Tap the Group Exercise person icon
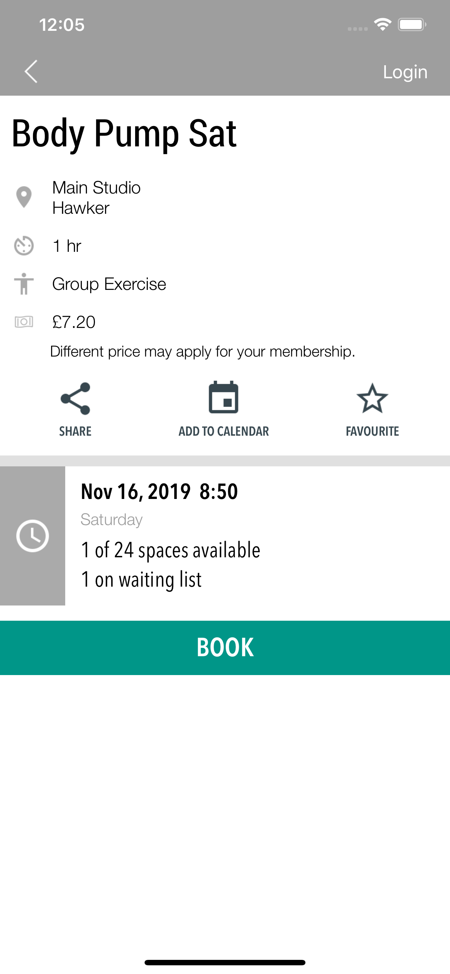450x974 pixels. 24,284
